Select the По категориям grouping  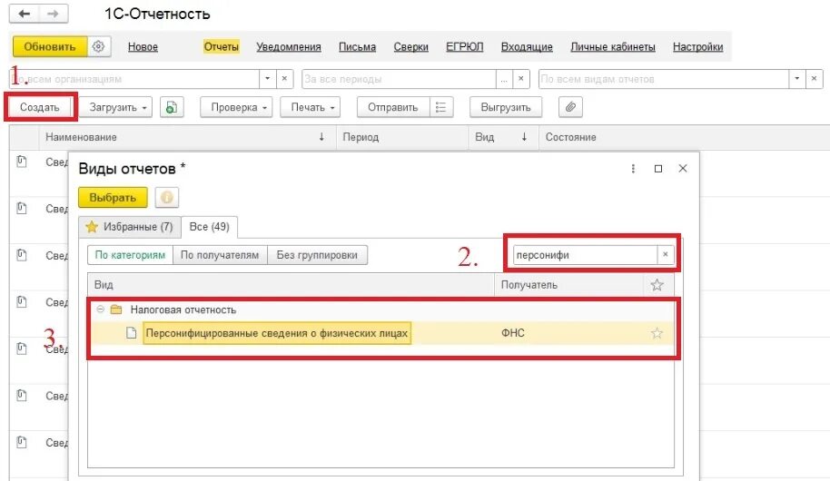pyautogui.click(x=130, y=255)
